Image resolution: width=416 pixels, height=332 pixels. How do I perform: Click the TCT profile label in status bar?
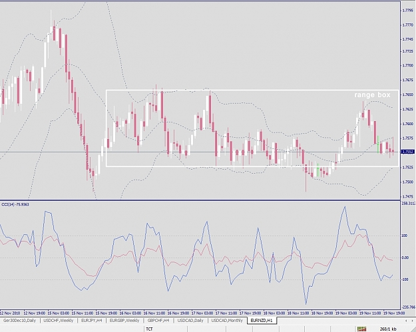coord(149,329)
